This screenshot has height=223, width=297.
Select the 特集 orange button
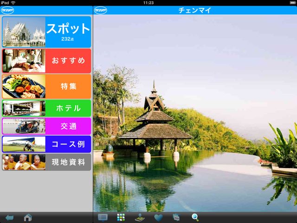46,86
